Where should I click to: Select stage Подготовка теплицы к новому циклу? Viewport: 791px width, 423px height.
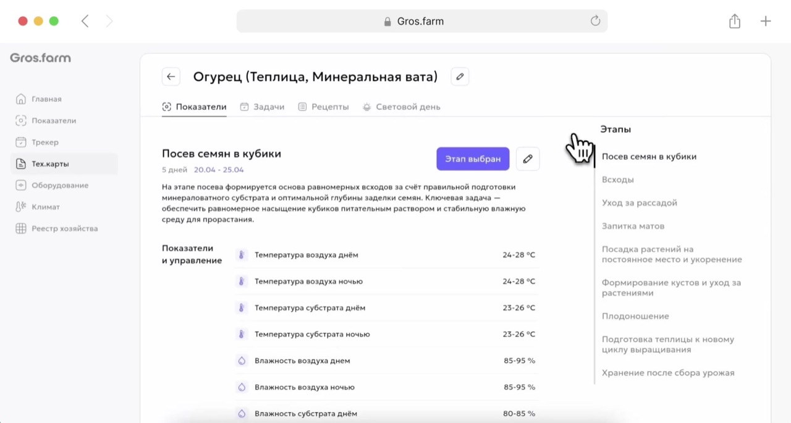tap(668, 345)
